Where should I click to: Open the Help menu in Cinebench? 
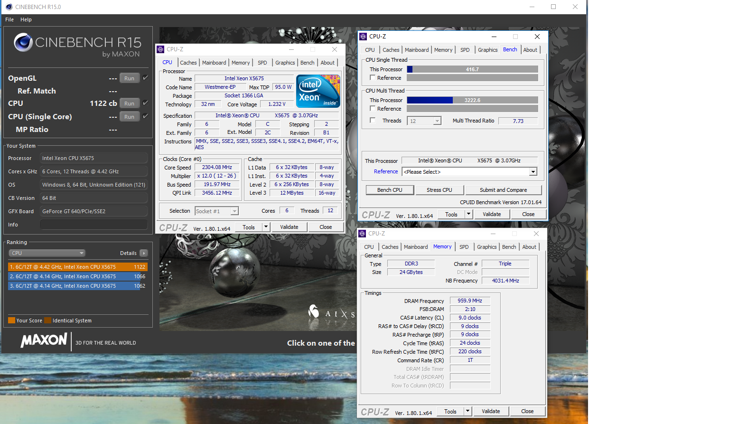click(x=26, y=19)
